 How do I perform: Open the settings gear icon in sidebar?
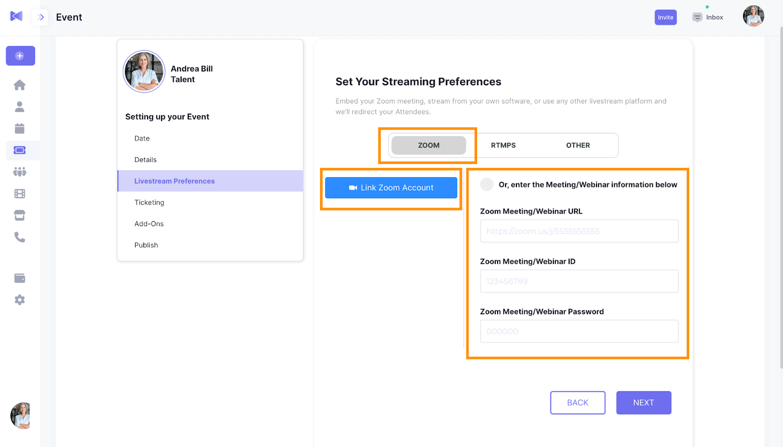tap(20, 300)
